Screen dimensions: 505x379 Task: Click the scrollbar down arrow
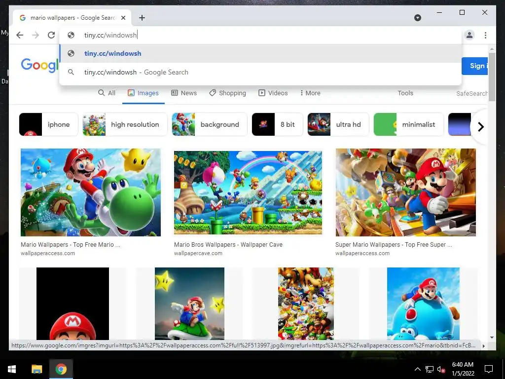click(x=492, y=338)
